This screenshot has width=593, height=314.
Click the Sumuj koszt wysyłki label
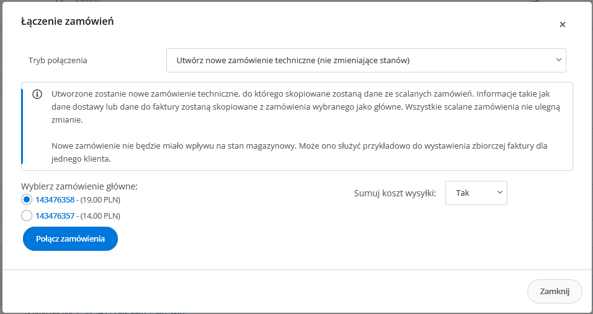395,193
